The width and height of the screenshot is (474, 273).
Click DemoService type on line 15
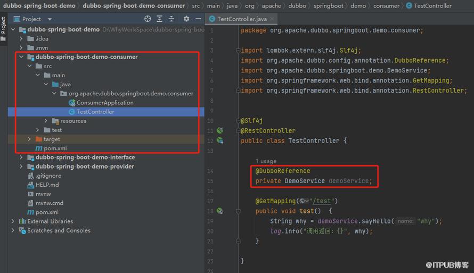click(305, 181)
